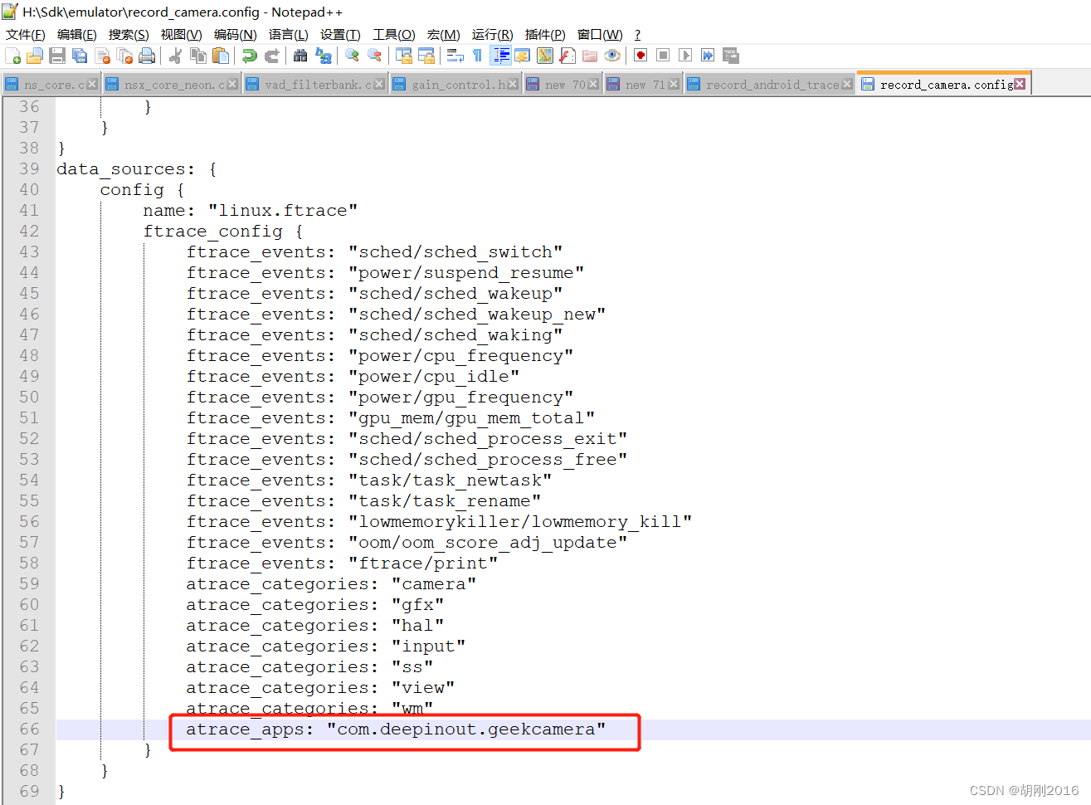Open Find with the binoculars icon

pyautogui.click(x=300, y=56)
